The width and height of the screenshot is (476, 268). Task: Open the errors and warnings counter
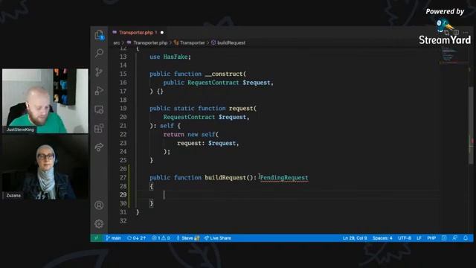click(161, 238)
